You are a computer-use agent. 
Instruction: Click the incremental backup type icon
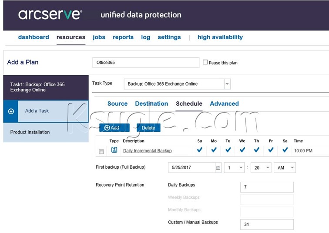114,150
